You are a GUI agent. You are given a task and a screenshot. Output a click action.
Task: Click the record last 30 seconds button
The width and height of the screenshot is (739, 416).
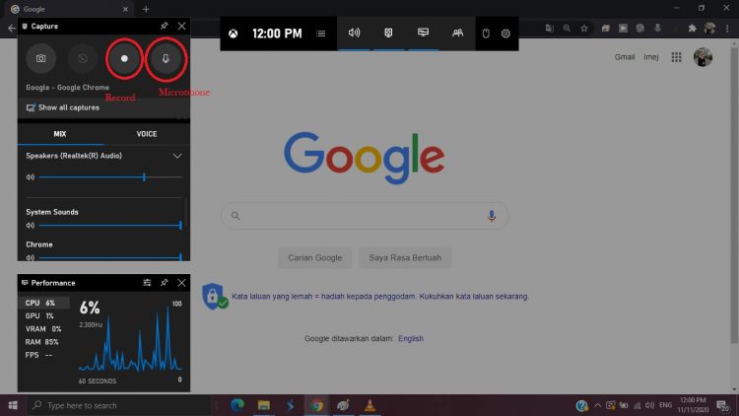pyautogui.click(x=83, y=58)
